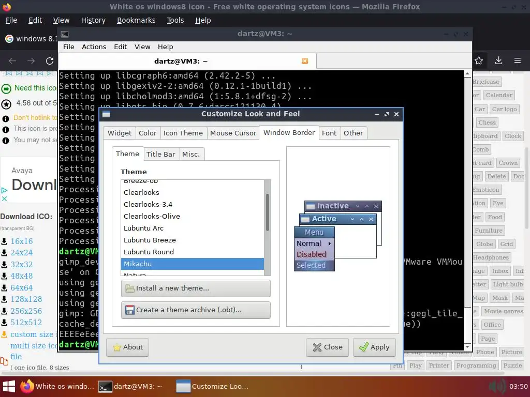The height and width of the screenshot is (397, 530).
Task: Open the Misc. sub-tab
Action: coord(191,154)
